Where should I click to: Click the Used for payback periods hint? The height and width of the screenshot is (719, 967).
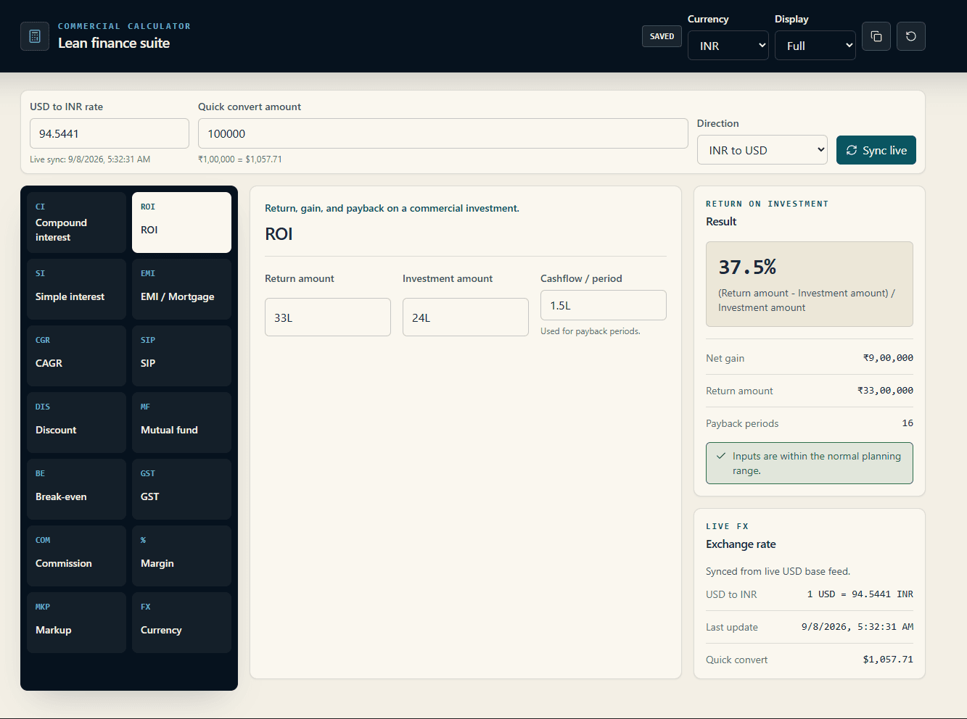click(x=591, y=331)
